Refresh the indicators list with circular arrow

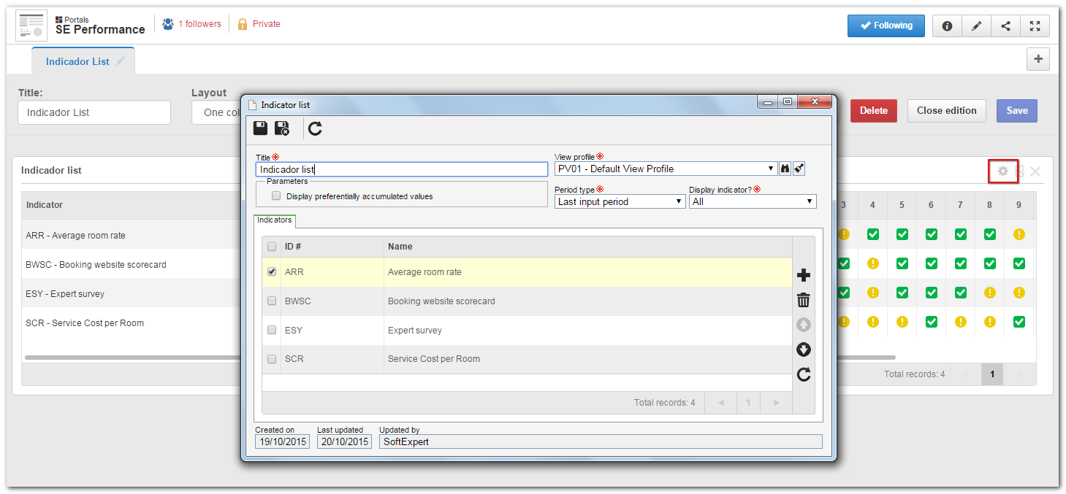[x=804, y=374]
